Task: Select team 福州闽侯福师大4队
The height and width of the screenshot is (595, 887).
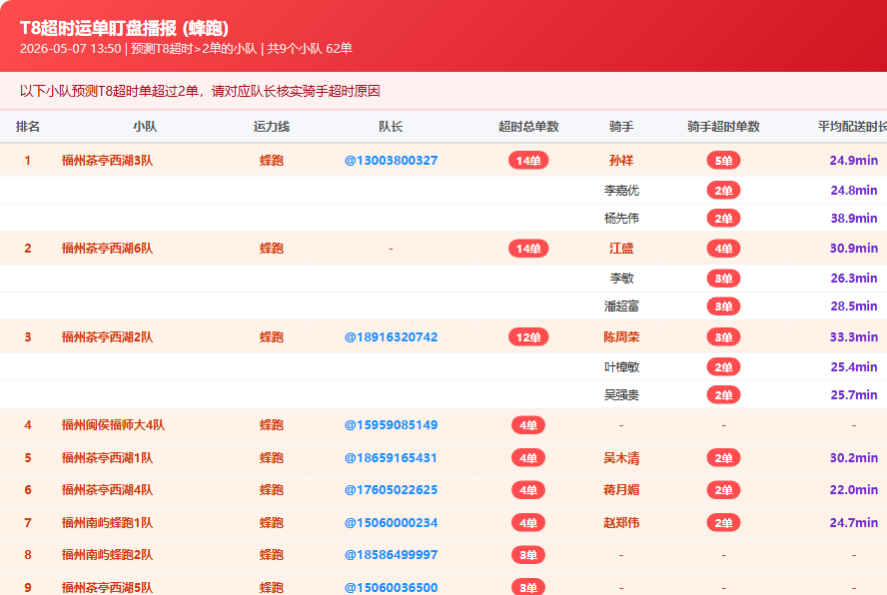Action: point(113,424)
